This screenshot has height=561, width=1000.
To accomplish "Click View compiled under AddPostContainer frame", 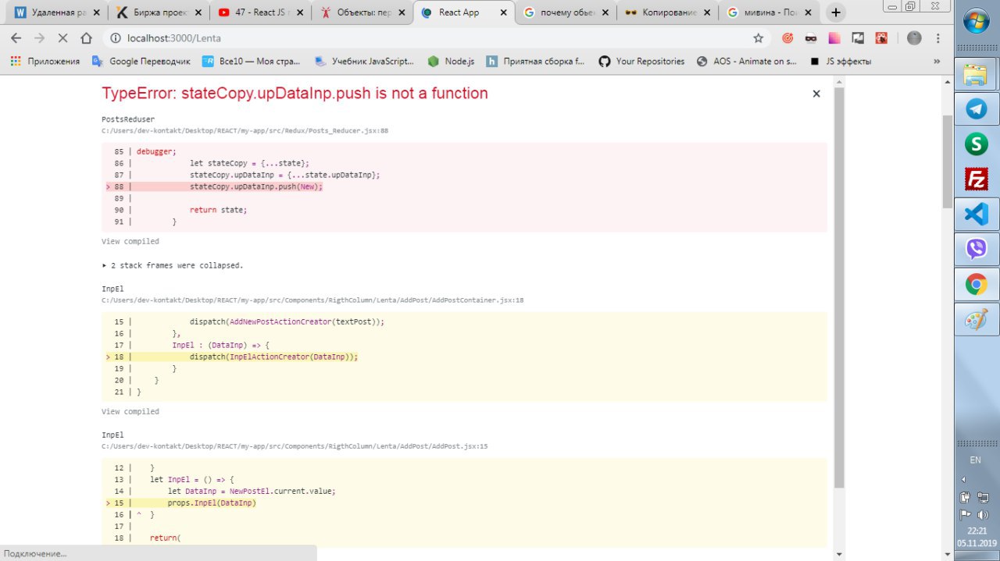I will (x=130, y=411).
